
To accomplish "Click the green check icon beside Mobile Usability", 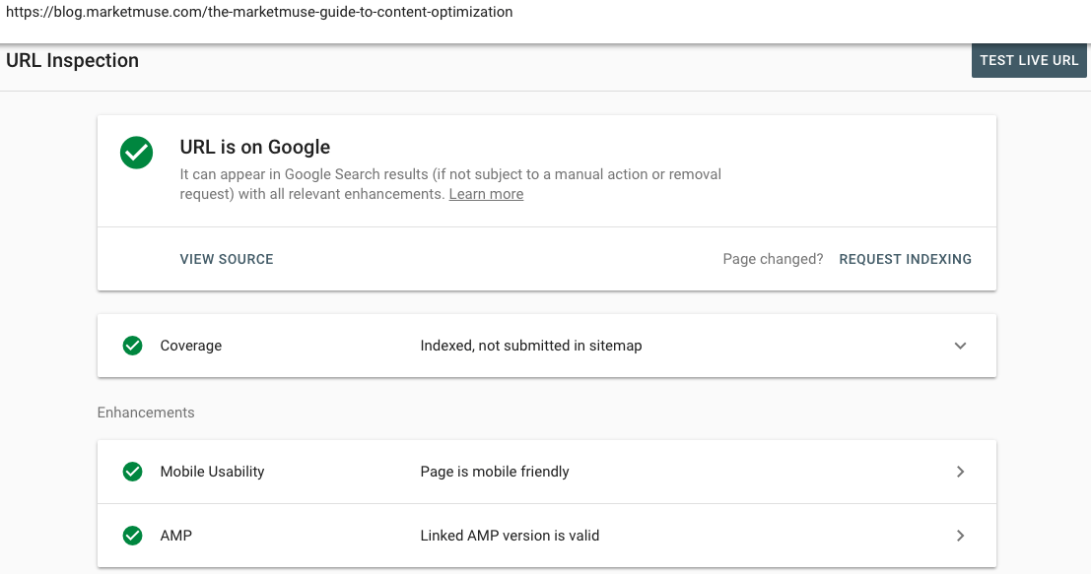I will (132, 472).
